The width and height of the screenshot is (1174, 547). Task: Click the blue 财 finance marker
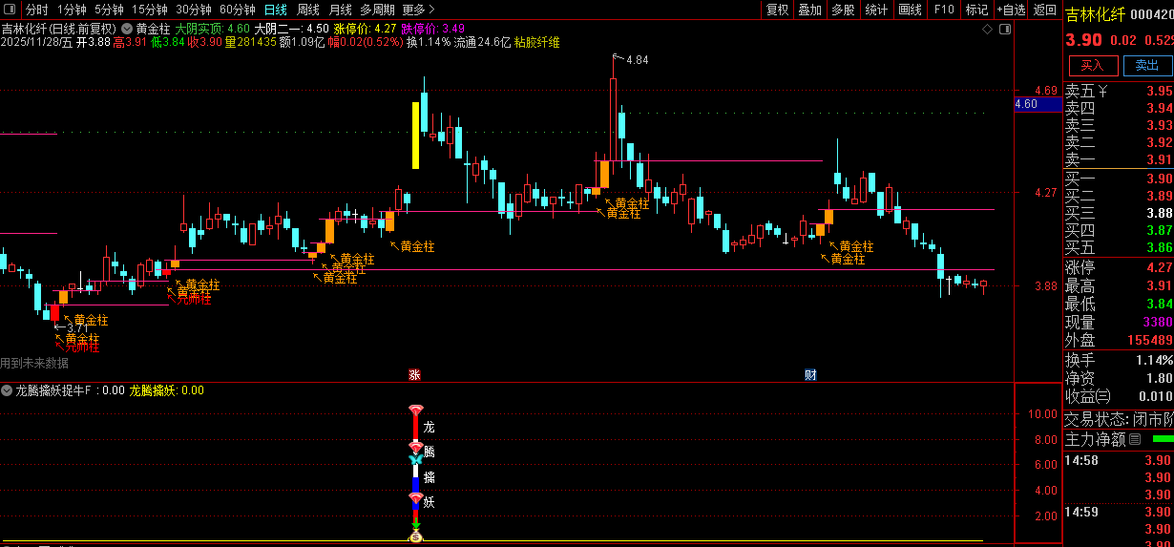coord(809,375)
